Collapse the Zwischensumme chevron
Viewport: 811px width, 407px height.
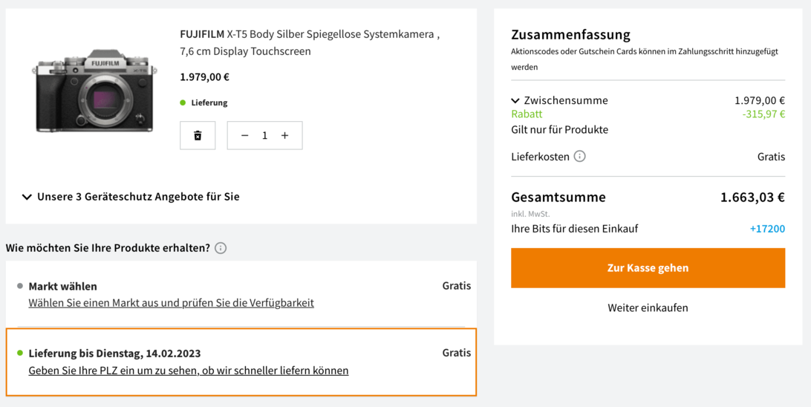(x=515, y=100)
